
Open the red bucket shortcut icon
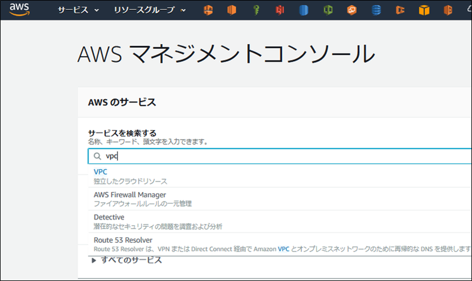tap(280, 10)
